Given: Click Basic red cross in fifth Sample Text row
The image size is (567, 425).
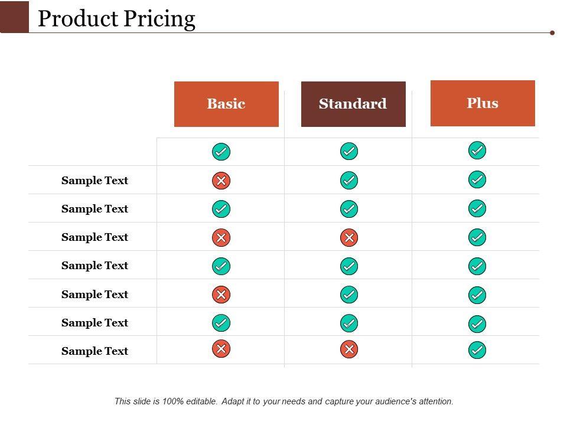Looking at the screenshot, I should pyautogui.click(x=221, y=294).
